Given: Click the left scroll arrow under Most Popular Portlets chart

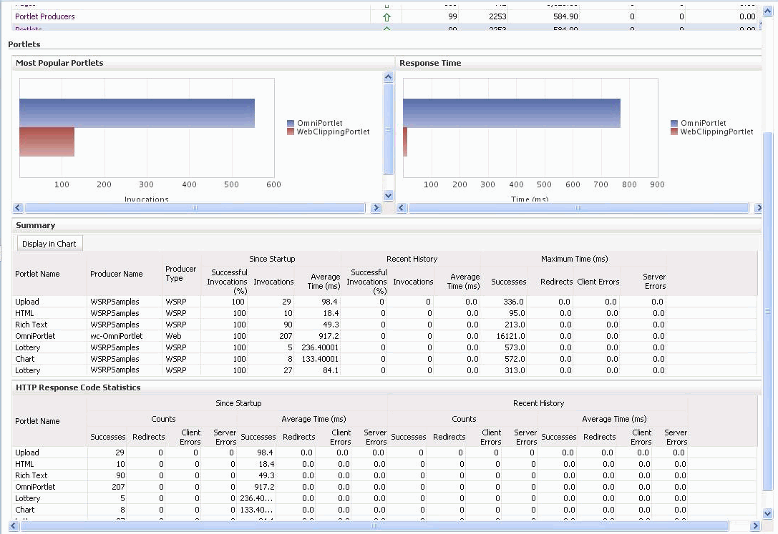Looking at the screenshot, I should pos(18,208).
